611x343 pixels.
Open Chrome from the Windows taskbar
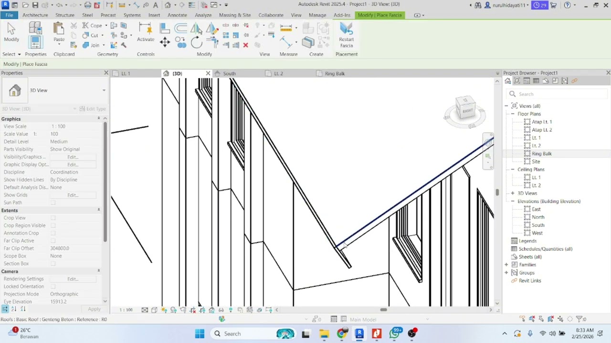(342, 333)
